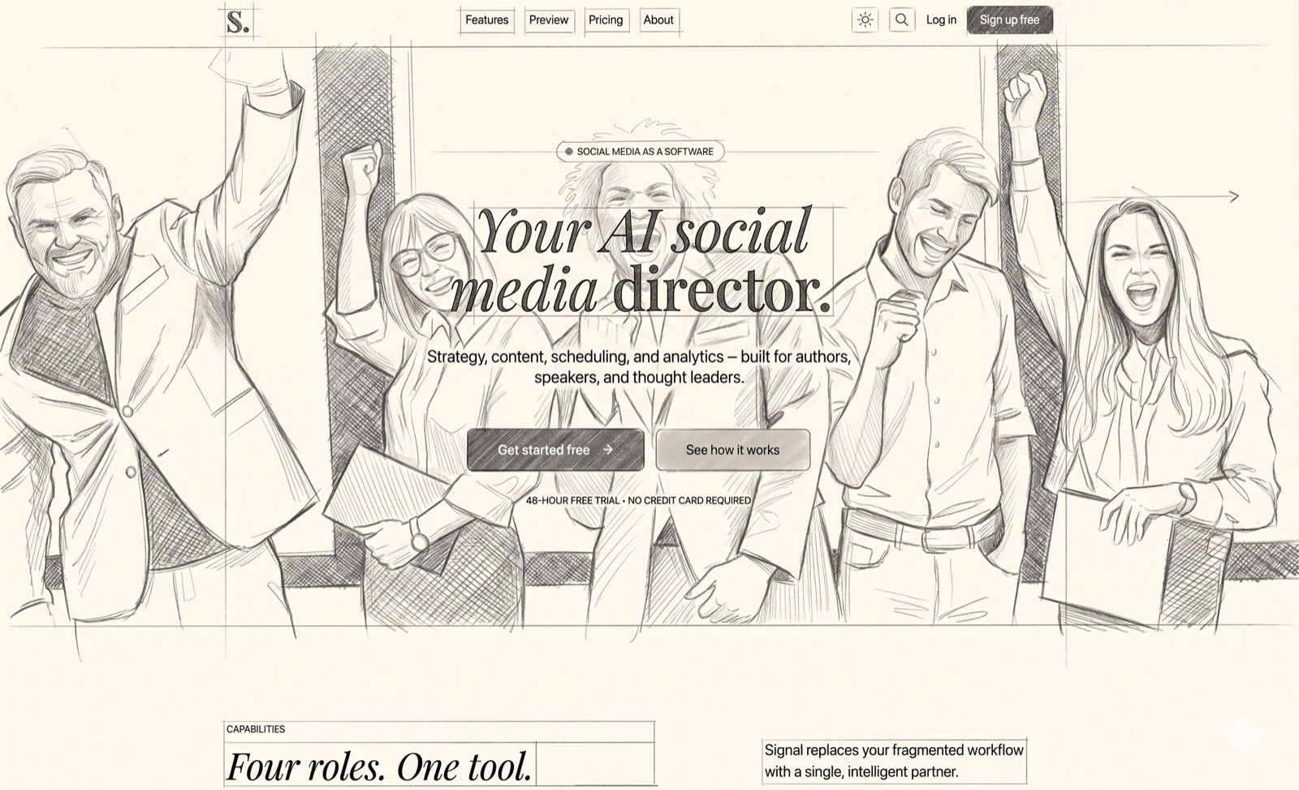The image size is (1299, 790).
Task: Click the faint diamond sparkle icon
Action: pyautogui.click(x=1243, y=733)
